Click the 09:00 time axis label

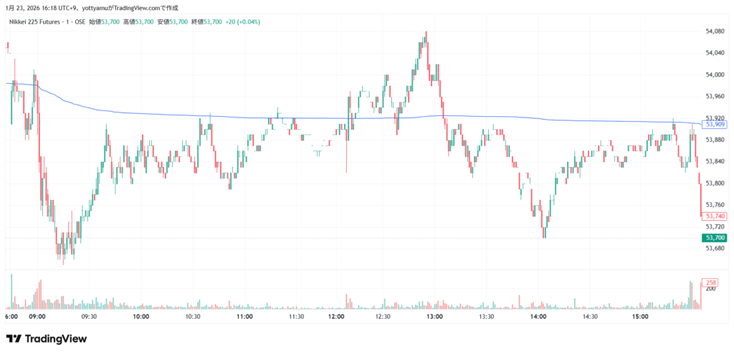click(37, 316)
